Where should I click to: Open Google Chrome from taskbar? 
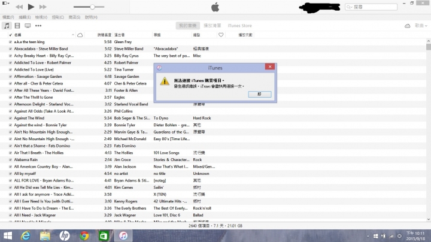[84, 235]
